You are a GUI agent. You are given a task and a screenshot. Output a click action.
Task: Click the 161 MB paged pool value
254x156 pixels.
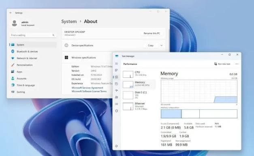coord(166,145)
